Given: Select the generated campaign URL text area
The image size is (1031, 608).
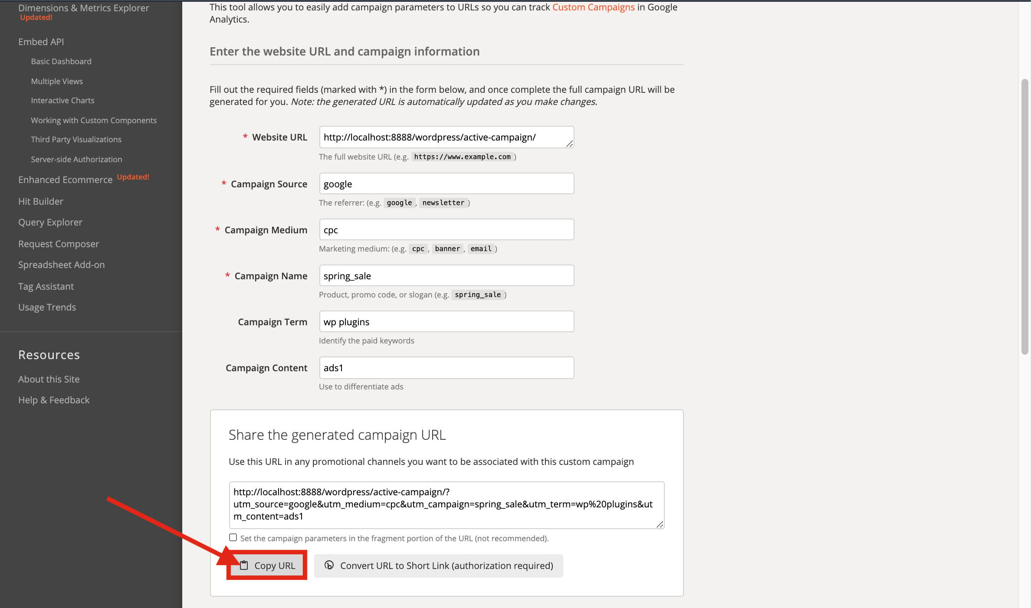Looking at the screenshot, I should (x=446, y=504).
